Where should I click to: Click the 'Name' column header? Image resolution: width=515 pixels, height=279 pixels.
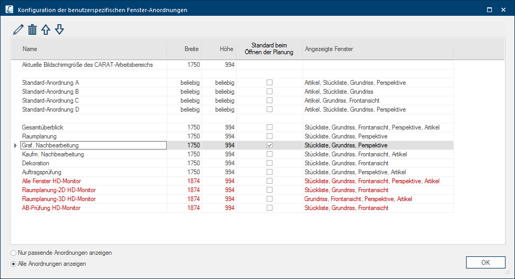(x=30, y=49)
